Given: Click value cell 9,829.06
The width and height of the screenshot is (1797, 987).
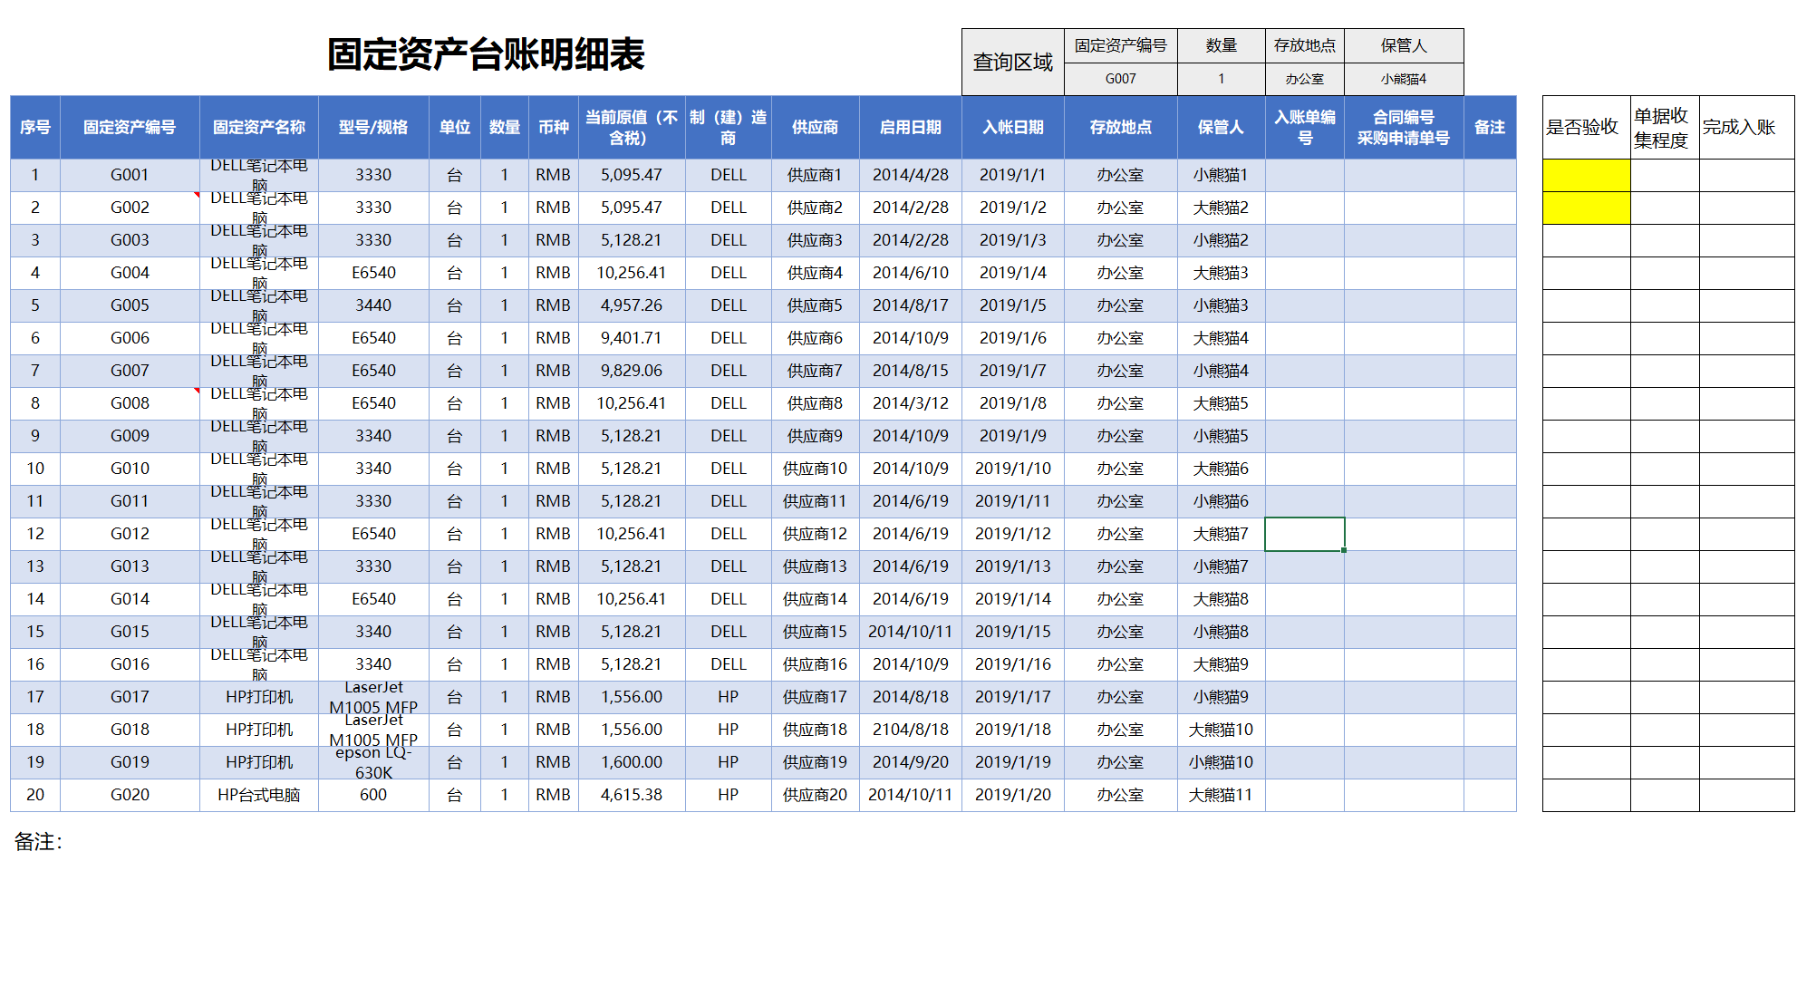Looking at the screenshot, I should point(632,371).
